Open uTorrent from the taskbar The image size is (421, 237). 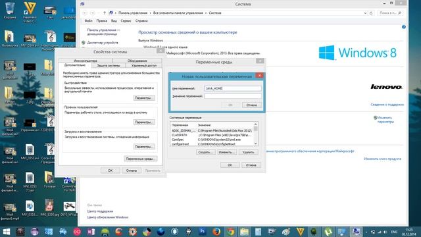(328, 232)
